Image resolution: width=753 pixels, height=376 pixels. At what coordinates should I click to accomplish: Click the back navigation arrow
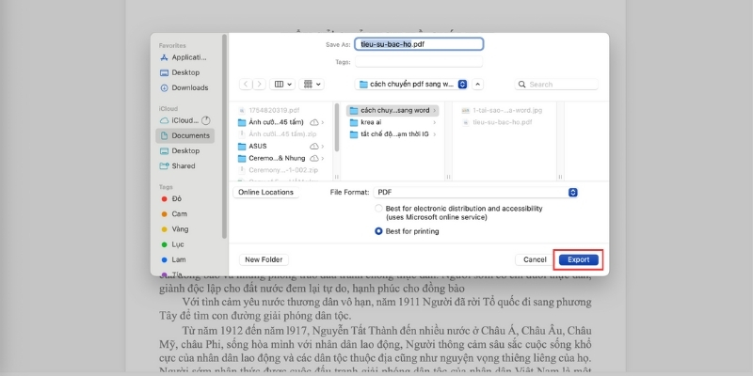pos(246,84)
